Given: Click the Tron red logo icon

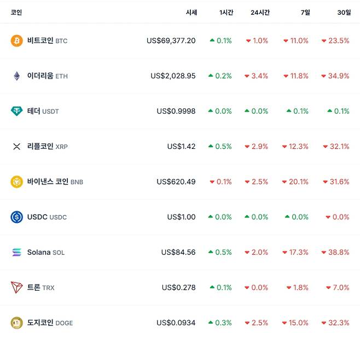Looking at the screenshot, I should (17, 287).
